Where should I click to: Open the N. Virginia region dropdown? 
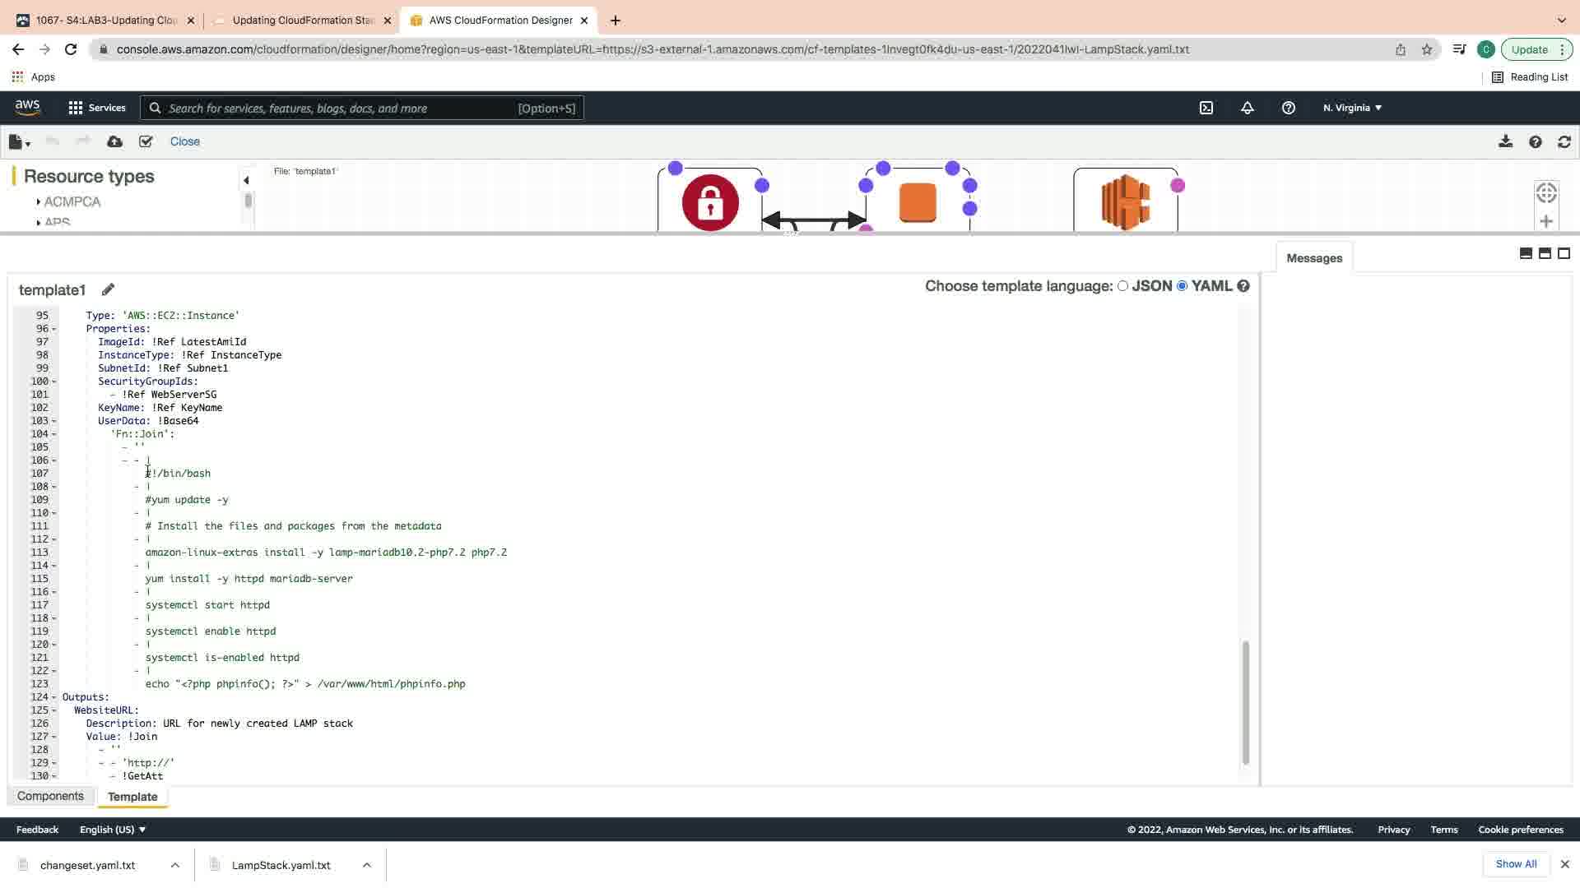1352,108
